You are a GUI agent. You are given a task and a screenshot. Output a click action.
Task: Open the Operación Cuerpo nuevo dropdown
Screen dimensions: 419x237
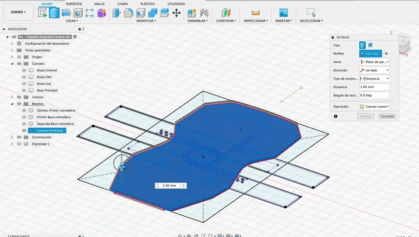(374, 106)
